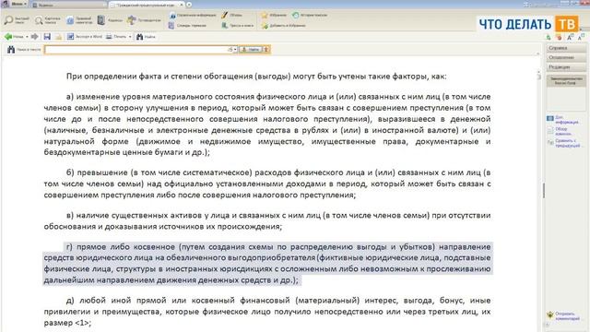The height and width of the screenshot is (332, 590).
Task: Click the red icon near font buttons
Action: [x=560, y=37]
